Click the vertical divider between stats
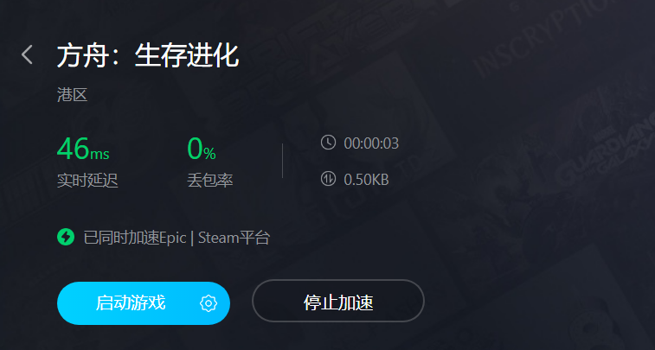Screen dimensions: 655x350 [x=282, y=161]
